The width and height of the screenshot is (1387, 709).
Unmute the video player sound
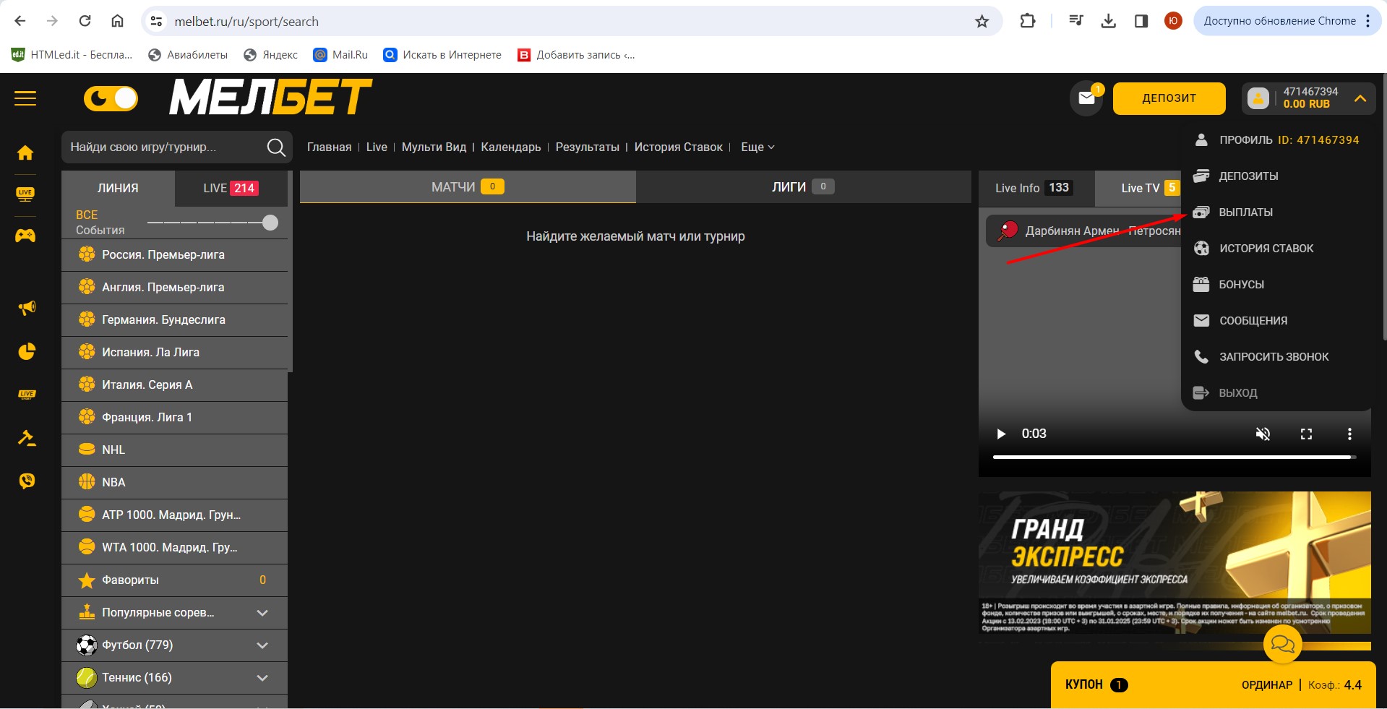pyautogui.click(x=1263, y=434)
